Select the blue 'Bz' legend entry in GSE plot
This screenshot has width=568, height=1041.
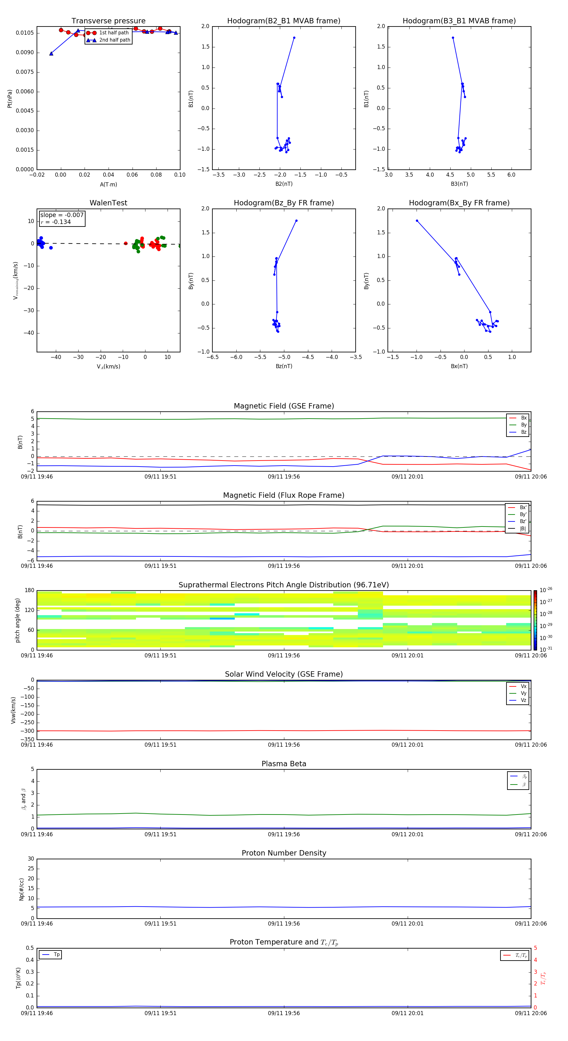pyautogui.click(x=518, y=432)
